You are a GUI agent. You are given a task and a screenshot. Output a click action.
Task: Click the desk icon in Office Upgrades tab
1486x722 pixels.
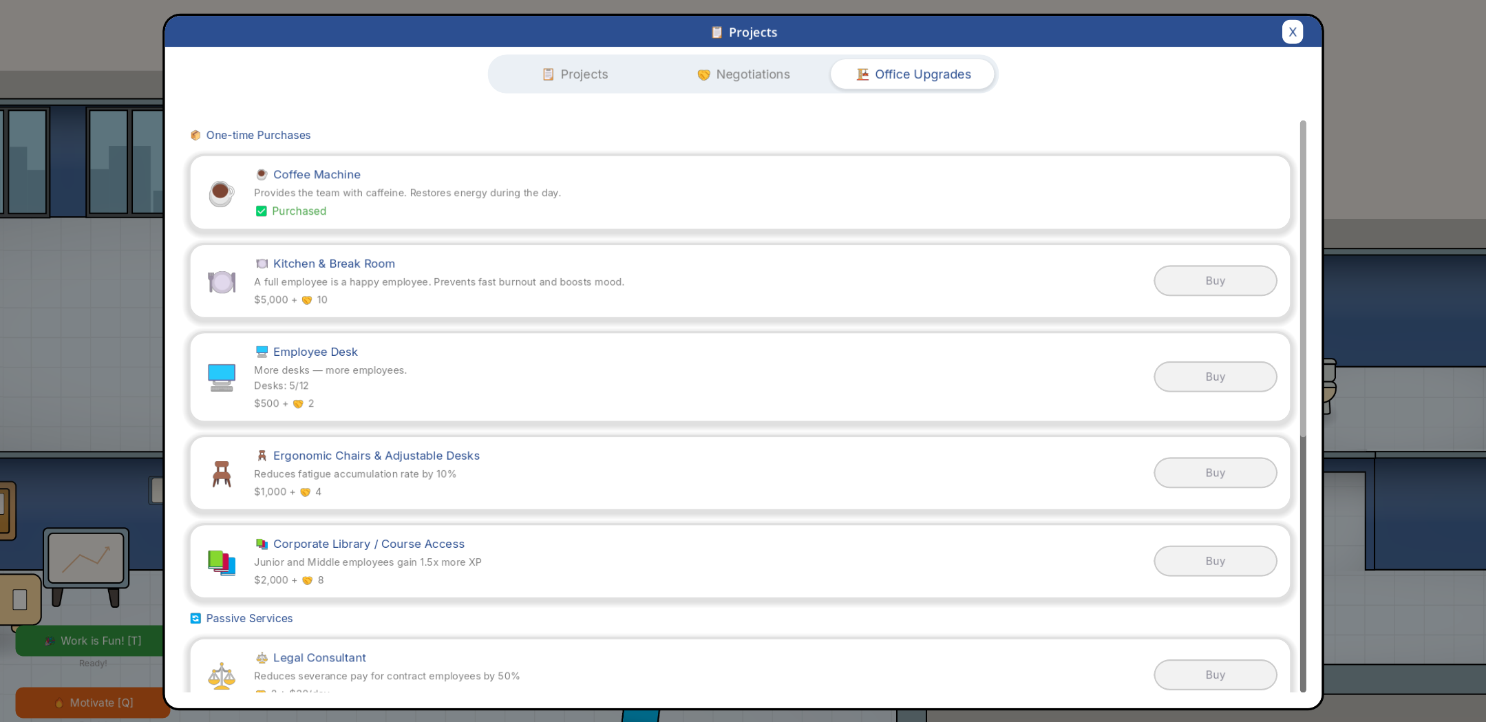click(862, 74)
